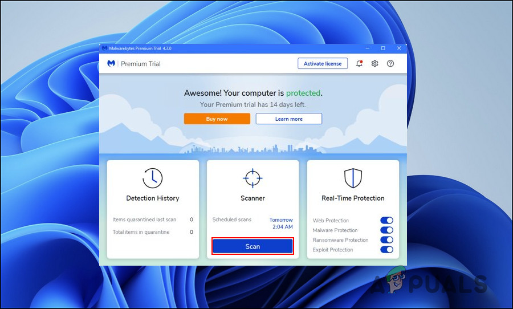Toggle Malware Protection switch
The width and height of the screenshot is (513, 309).
click(386, 230)
